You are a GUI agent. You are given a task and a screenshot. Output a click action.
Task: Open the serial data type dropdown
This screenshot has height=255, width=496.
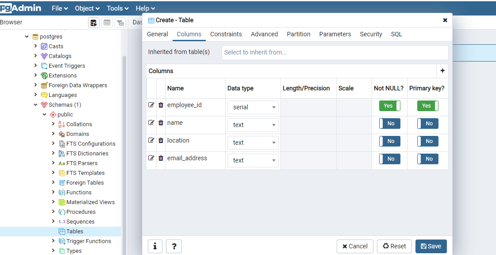(253, 107)
